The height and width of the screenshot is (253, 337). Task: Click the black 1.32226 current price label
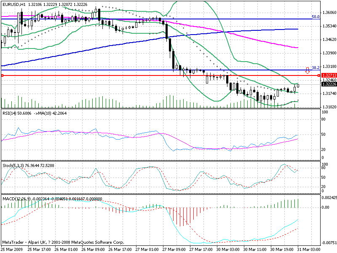point(329,84)
